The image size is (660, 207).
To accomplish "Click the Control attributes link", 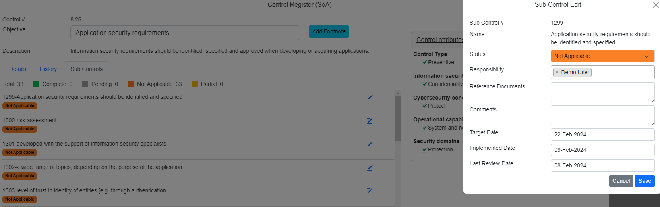I will tap(439, 40).
